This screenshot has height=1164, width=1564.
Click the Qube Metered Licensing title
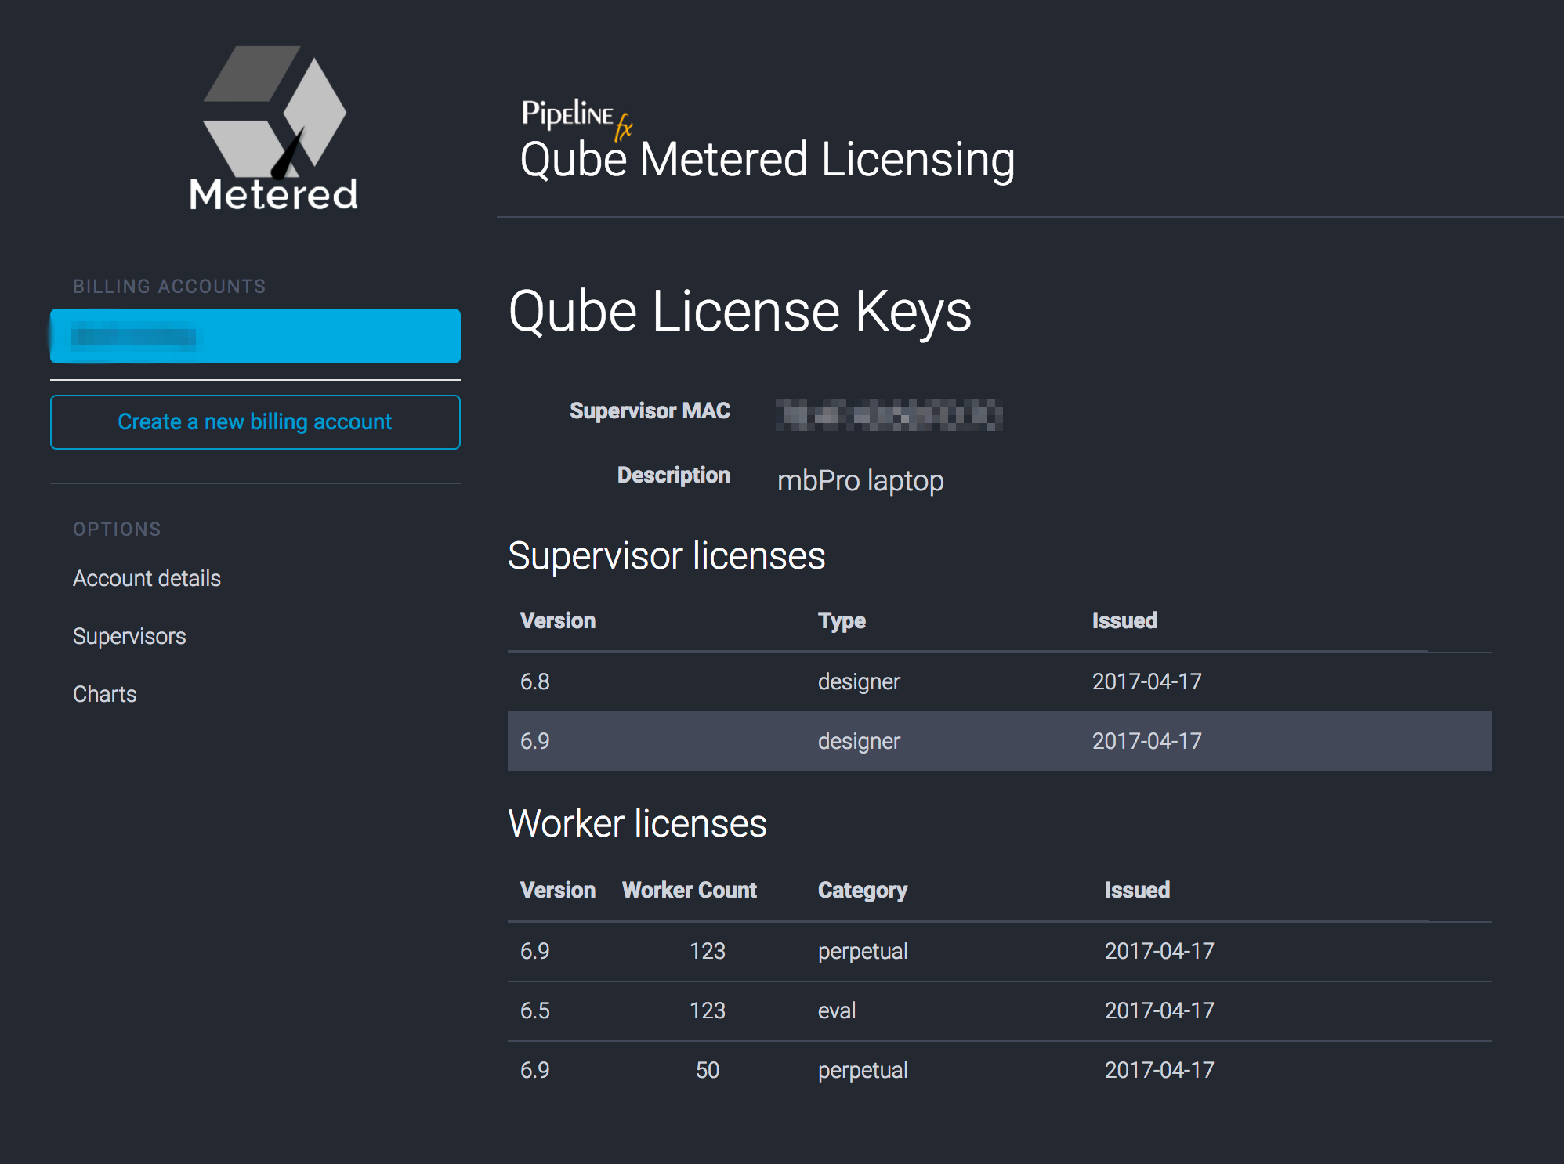click(x=767, y=160)
